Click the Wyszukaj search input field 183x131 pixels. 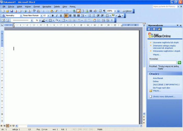(163, 63)
